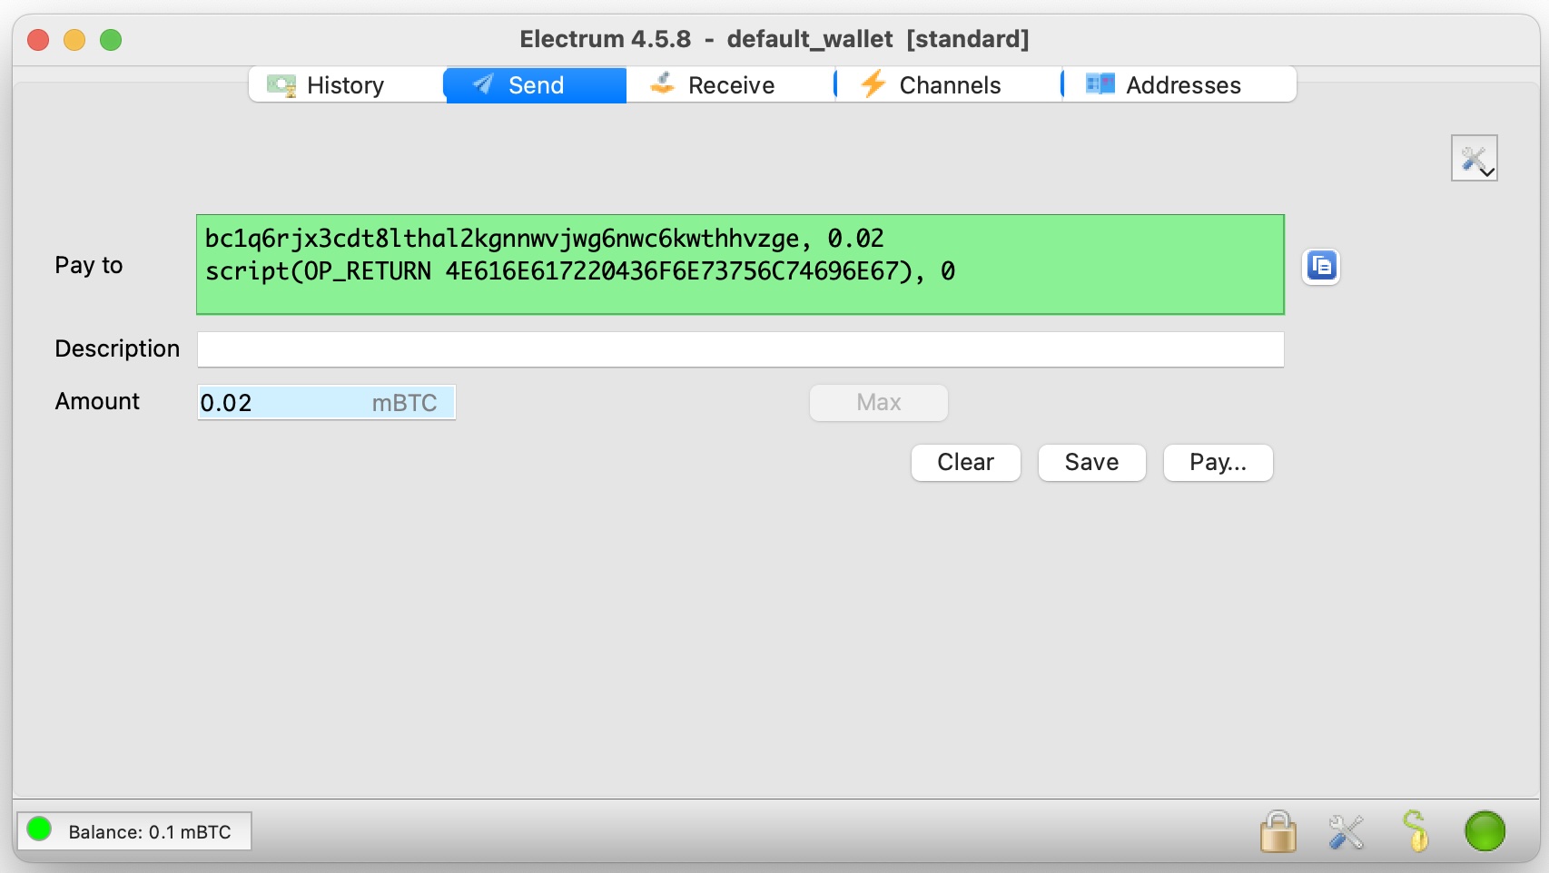The height and width of the screenshot is (873, 1549).
Task: Click the Max button
Action: [x=878, y=402]
